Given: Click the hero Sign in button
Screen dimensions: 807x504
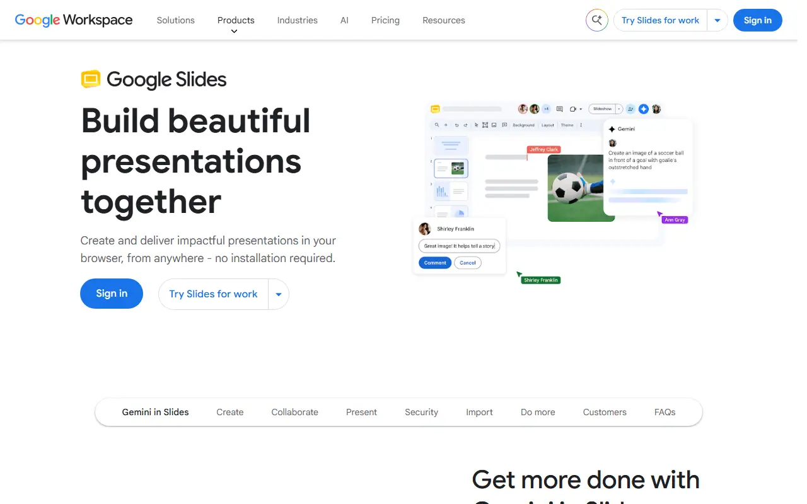Looking at the screenshot, I should (112, 294).
